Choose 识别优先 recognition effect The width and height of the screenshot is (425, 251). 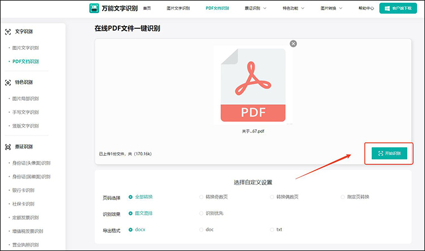point(211,214)
